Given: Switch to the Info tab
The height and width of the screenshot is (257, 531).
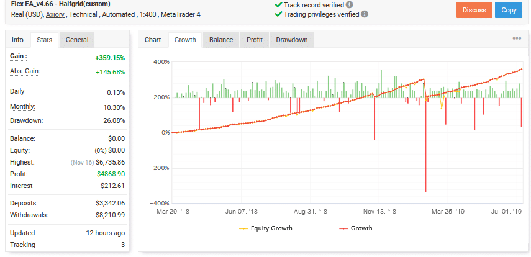Looking at the screenshot, I should (x=17, y=40).
